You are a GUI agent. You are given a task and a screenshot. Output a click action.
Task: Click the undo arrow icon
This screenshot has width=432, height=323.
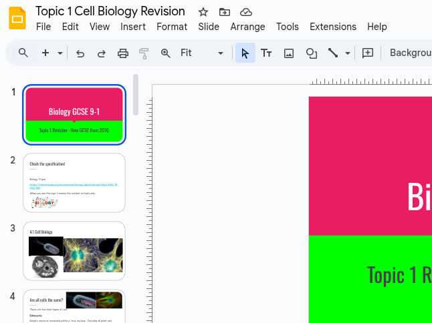click(x=80, y=53)
